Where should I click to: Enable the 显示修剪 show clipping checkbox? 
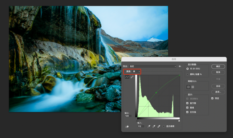point(163,126)
